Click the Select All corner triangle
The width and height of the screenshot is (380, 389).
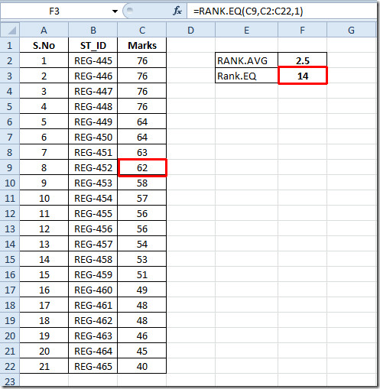coord(10,30)
